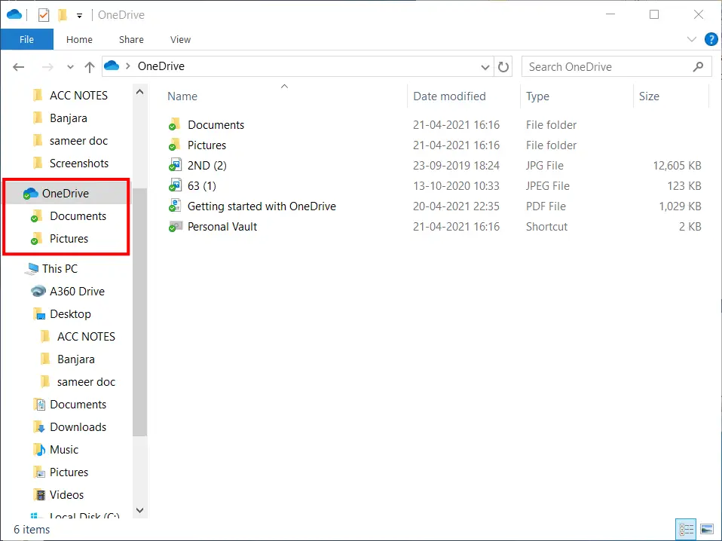This screenshot has height=541, width=722.
Task: Select the Personal Vault shortcut
Action: pyautogui.click(x=222, y=227)
